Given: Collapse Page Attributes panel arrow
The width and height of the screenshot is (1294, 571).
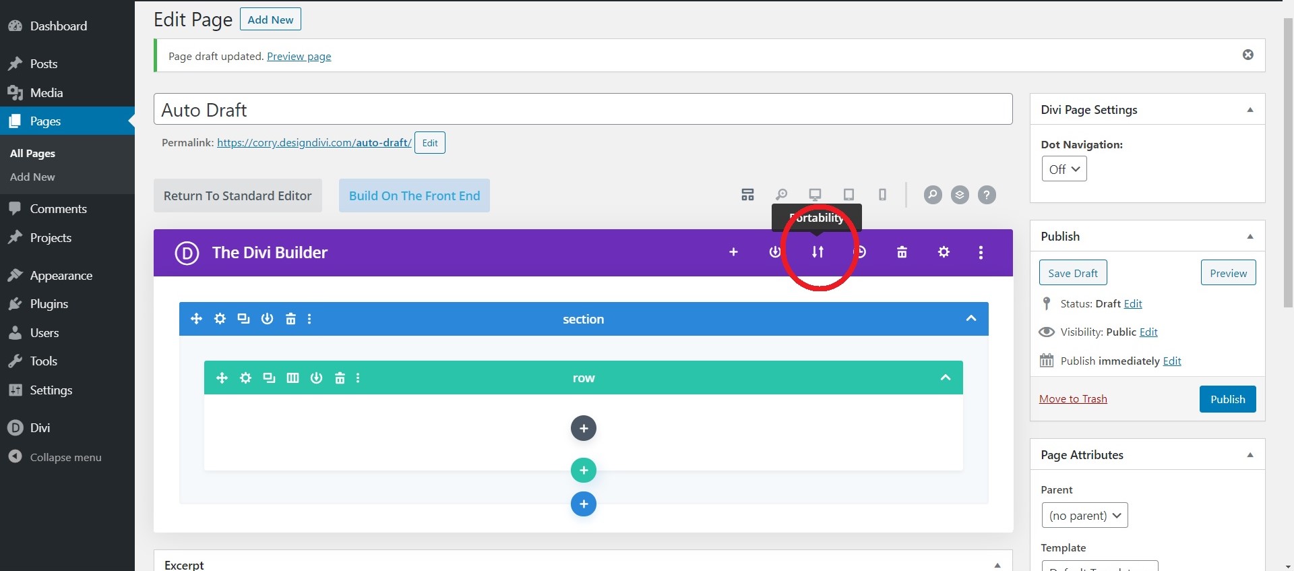Looking at the screenshot, I should [x=1250, y=455].
